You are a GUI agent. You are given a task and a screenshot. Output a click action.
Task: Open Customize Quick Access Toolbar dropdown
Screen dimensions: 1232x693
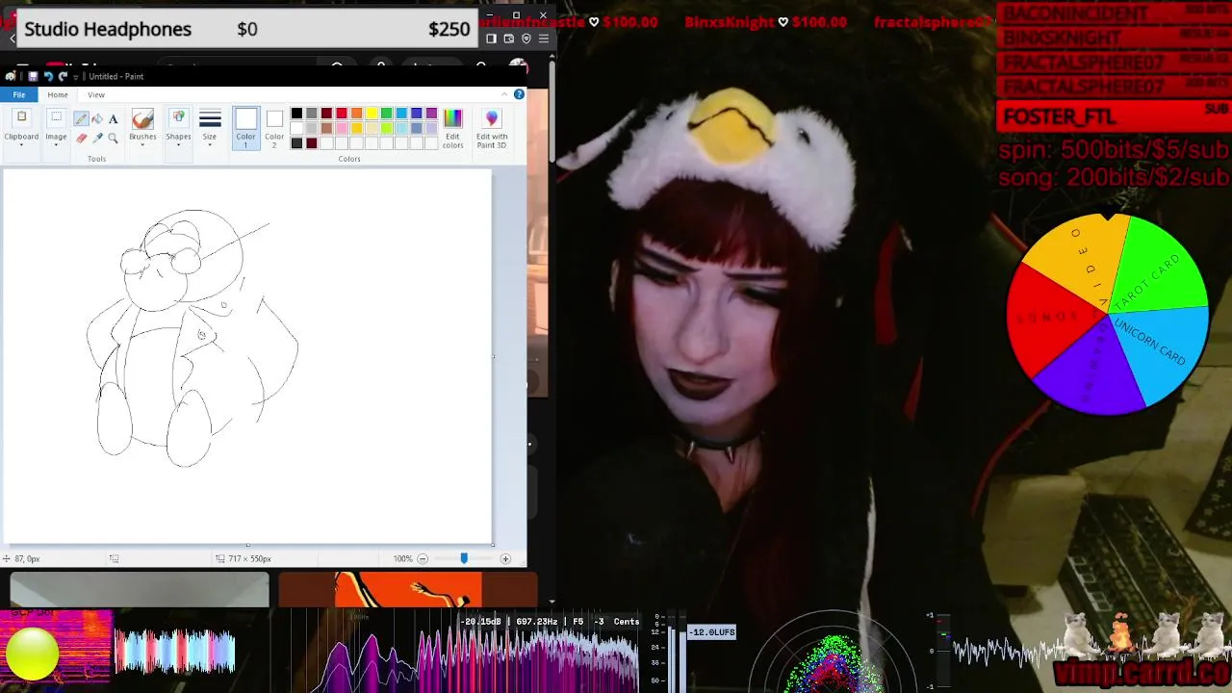point(75,77)
